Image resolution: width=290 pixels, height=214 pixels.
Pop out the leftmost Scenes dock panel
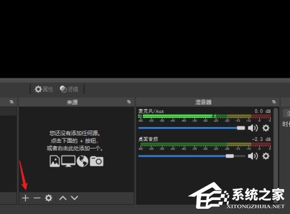coord(12,102)
